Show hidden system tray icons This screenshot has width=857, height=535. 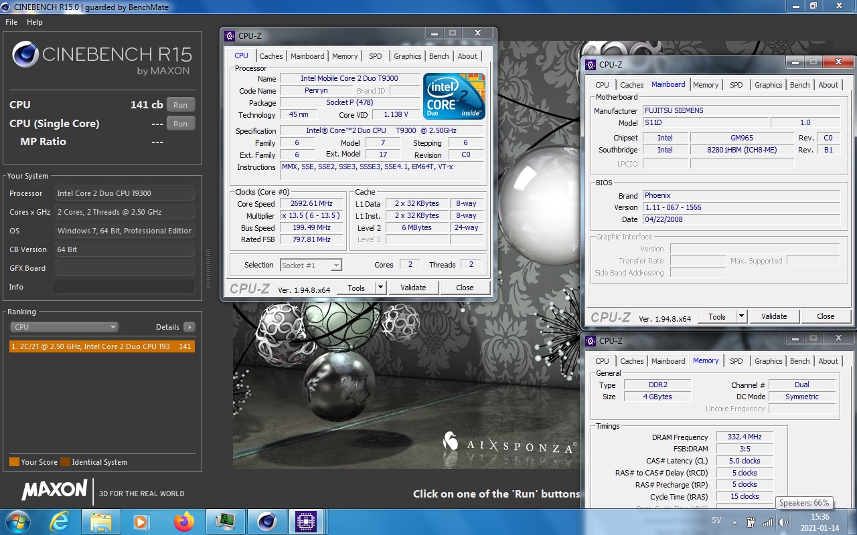736,522
